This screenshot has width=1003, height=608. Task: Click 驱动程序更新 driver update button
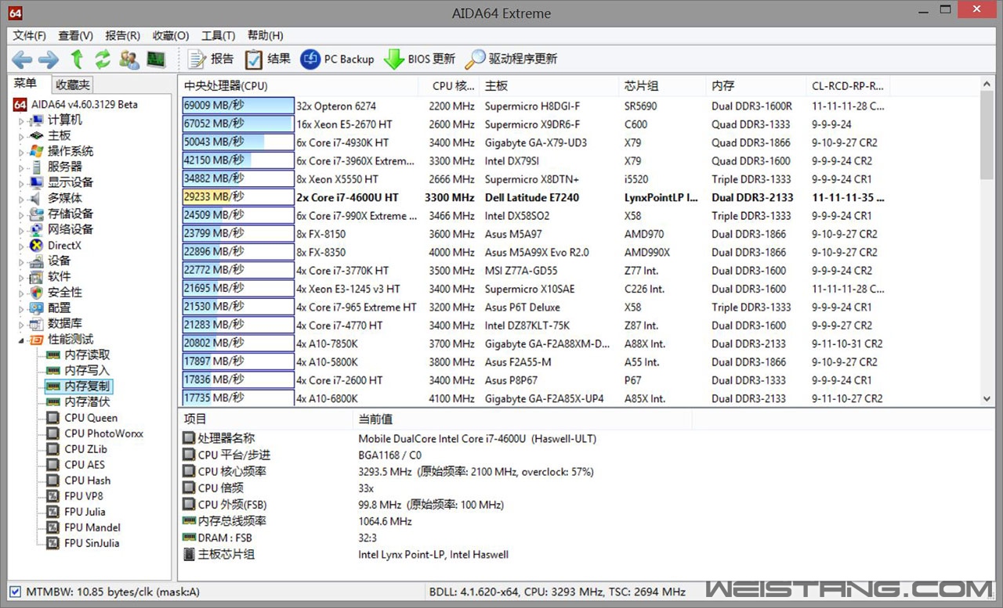(x=511, y=59)
